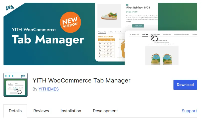This screenshot has height=121, width=202.
Task: Open the Support link
Action: tap(189, 111)
